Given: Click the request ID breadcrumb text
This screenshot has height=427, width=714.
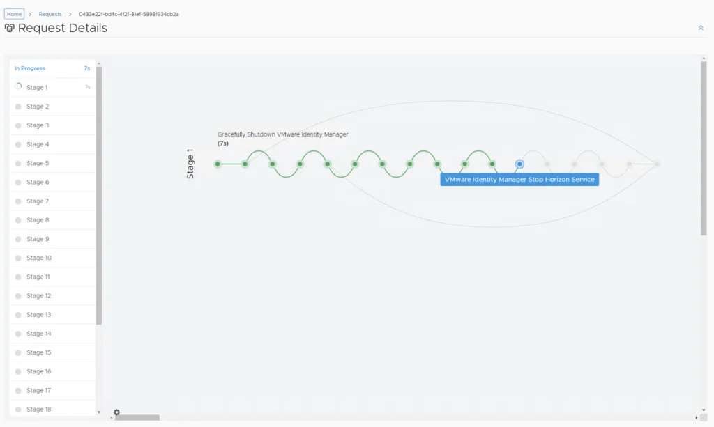Looking at the screenshot, I should 129,14.
